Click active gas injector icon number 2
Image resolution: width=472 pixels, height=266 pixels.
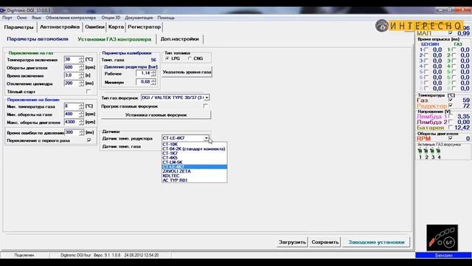coord(426,151)
